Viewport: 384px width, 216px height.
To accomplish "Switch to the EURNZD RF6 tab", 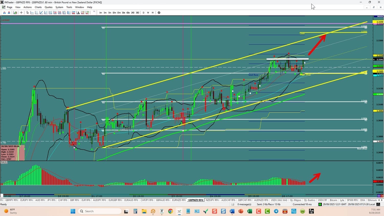I will coord(179,200).
